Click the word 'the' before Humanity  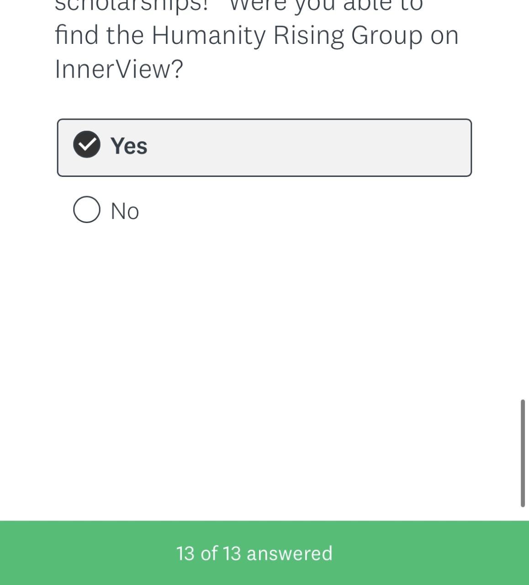coord(125,35)
